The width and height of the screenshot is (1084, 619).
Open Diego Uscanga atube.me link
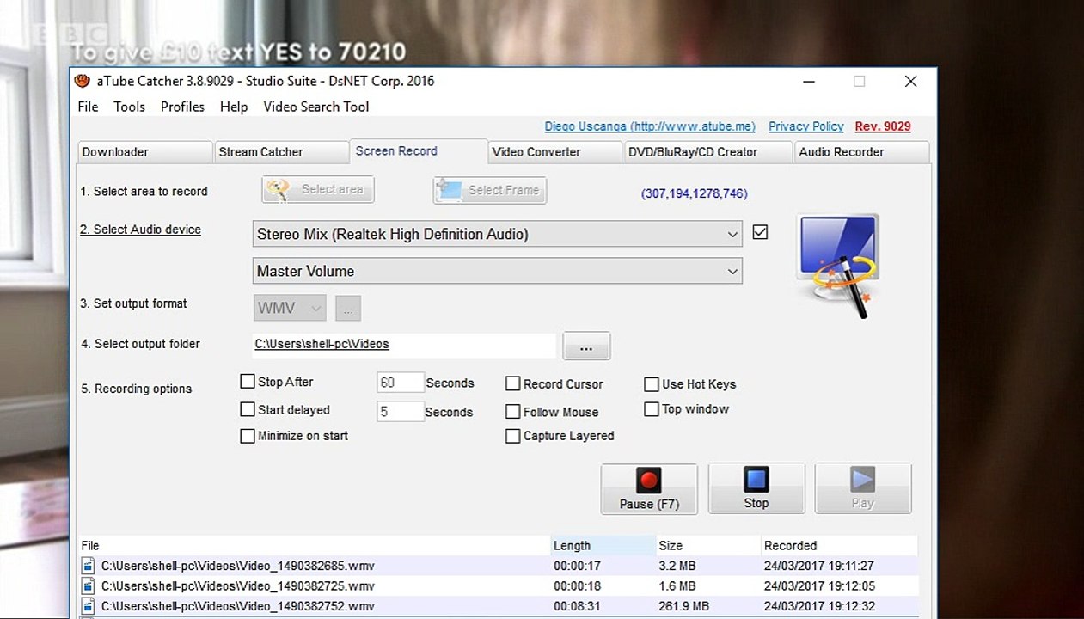(650, 126)
